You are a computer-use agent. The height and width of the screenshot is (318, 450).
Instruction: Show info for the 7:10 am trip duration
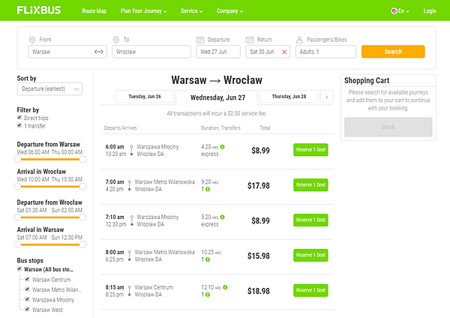click(223, 217)
